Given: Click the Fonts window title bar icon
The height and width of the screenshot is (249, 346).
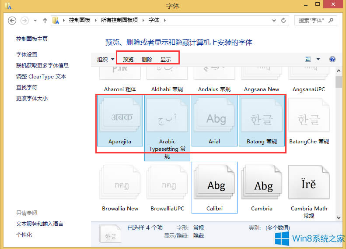Looking at the screenshot, I should tap(8, 6).
